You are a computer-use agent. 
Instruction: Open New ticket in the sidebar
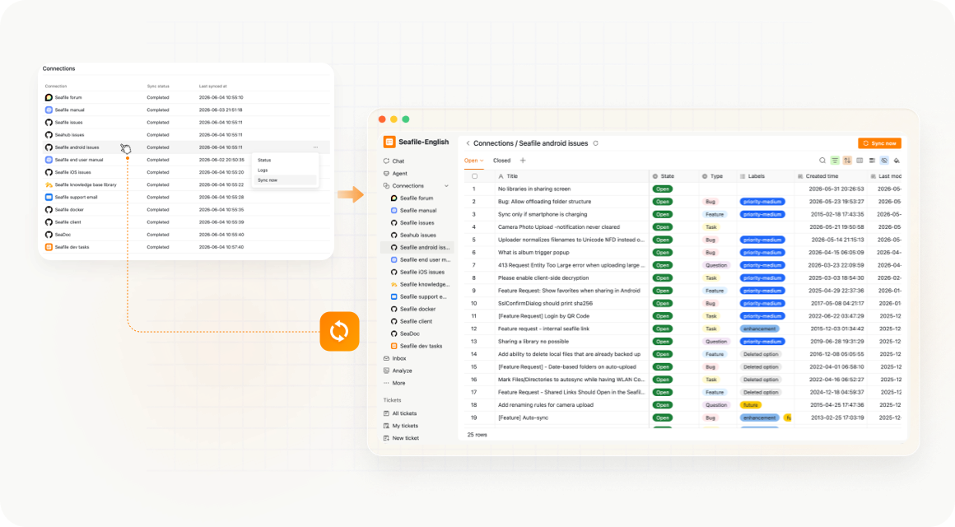[405, 438]
